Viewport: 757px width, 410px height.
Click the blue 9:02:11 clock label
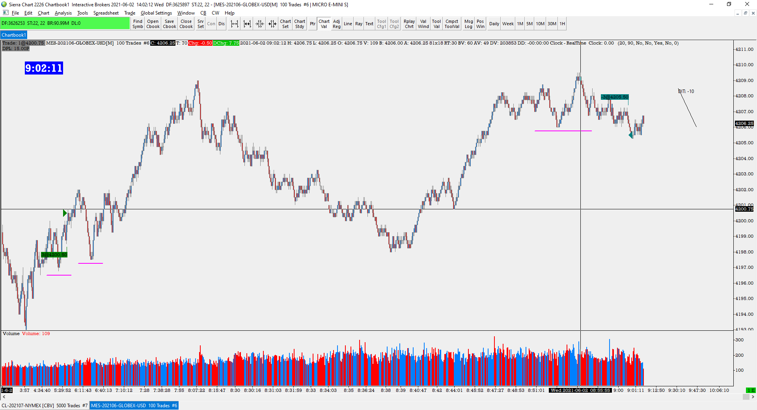coord(44,68)
